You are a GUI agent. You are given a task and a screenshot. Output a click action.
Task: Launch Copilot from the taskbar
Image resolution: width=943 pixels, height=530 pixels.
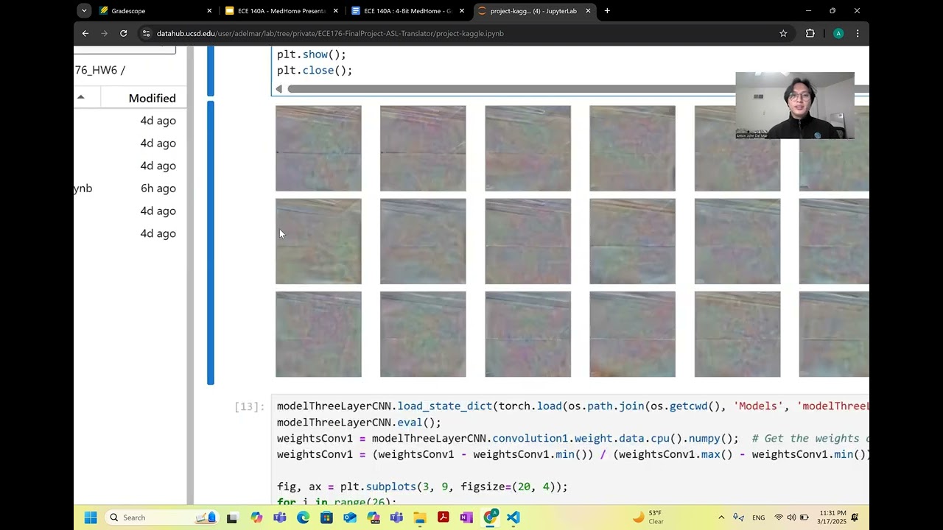256,517
